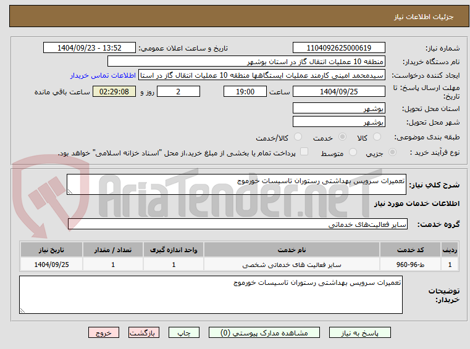
Task: Select the کالا/خدمت radio button
Action: (298, 137)
